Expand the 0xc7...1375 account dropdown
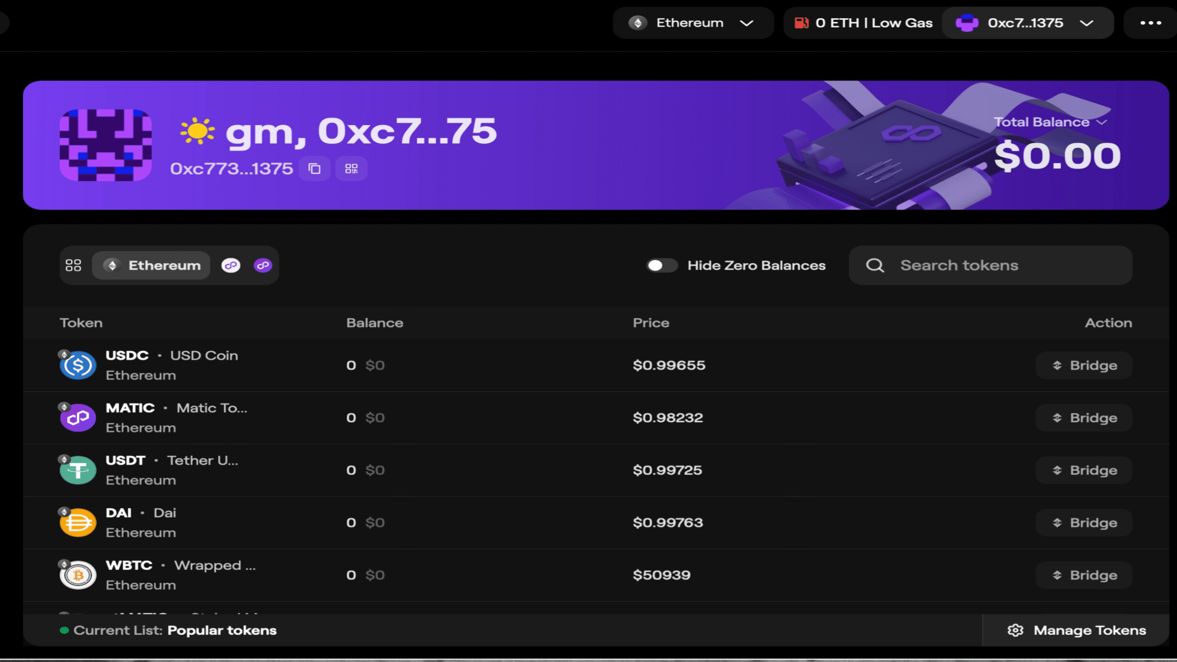 pyautogui.click(x=1028, y=23)
